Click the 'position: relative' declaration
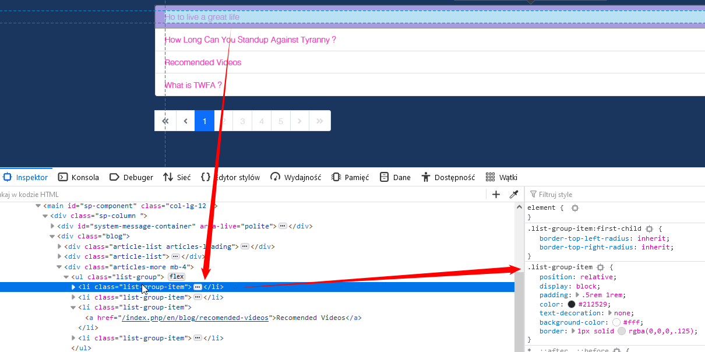The width and height of the screenshot is (705, 352). click(x=577, y=277)
